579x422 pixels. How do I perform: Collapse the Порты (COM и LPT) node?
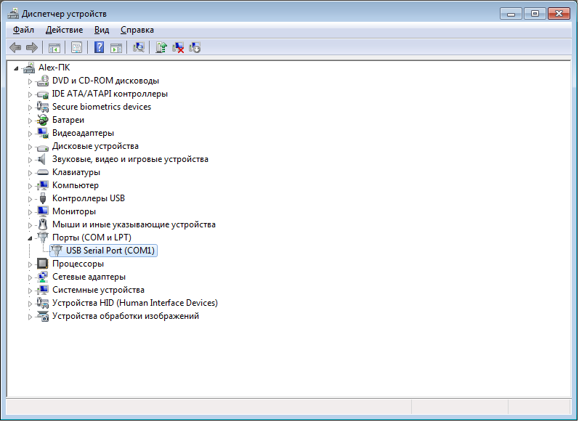point(30,238)
